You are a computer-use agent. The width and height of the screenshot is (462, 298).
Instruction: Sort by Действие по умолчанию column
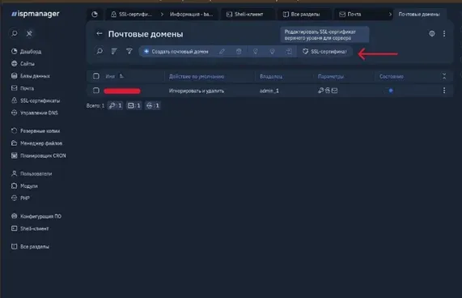pos(197,77)
